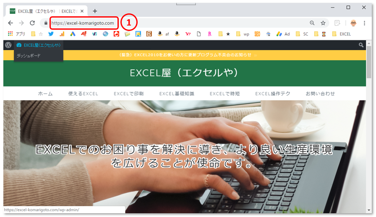Open Chrome's three-dot menu

point(364,23)
